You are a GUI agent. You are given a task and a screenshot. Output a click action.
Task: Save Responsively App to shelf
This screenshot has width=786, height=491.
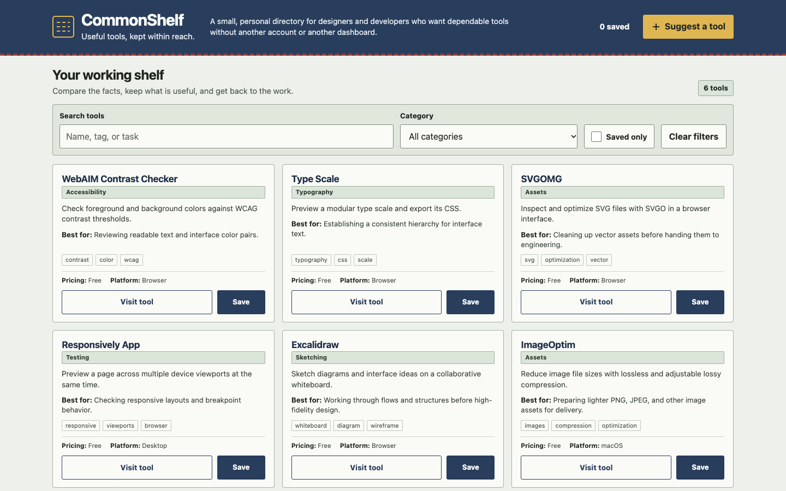point(241,468)
